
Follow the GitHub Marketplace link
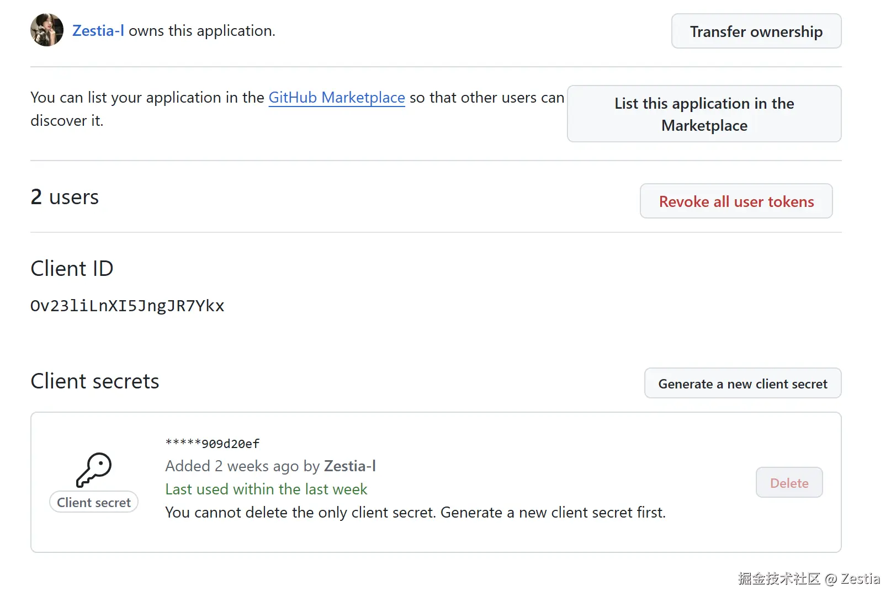pos(336,98)
